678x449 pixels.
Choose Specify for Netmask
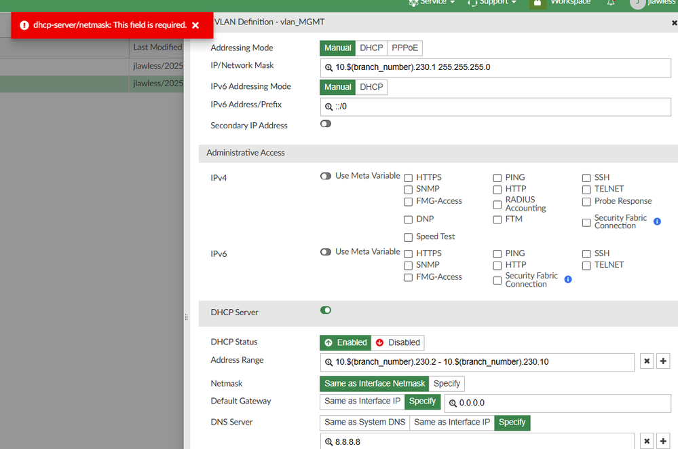pyautogui.click(x=447, y=384)
